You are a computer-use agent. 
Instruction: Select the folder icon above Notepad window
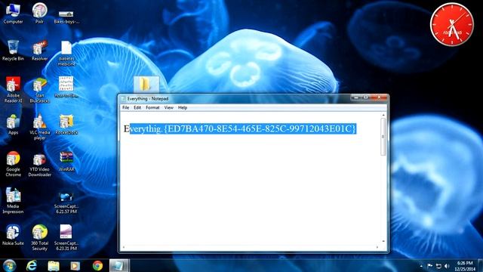[x=146, y=84]
